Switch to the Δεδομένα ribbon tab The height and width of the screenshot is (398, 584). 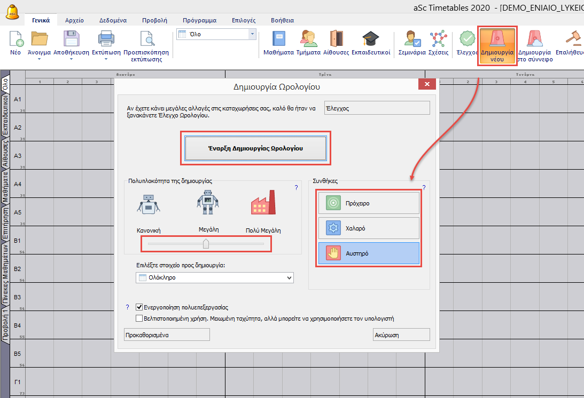[x=111, y=20]
